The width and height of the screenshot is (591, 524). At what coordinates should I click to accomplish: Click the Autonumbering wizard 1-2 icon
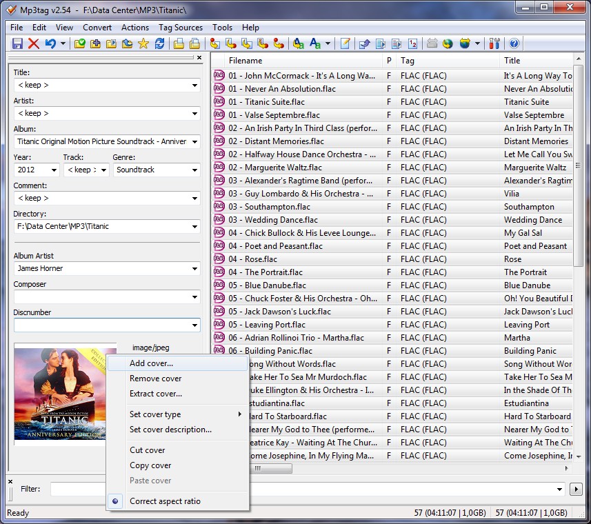tap(412, 43)
